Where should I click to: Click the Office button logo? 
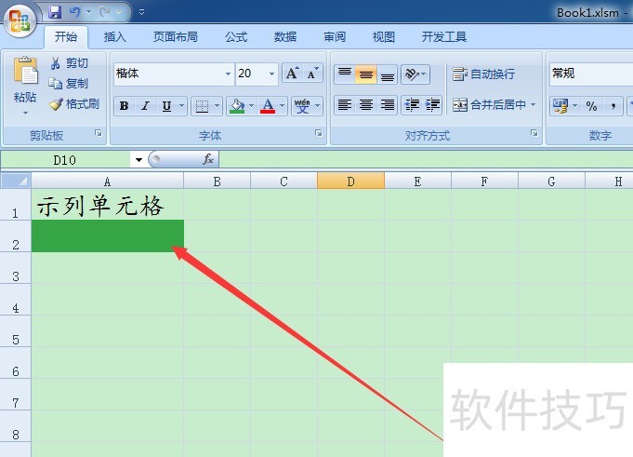(20, 20)
